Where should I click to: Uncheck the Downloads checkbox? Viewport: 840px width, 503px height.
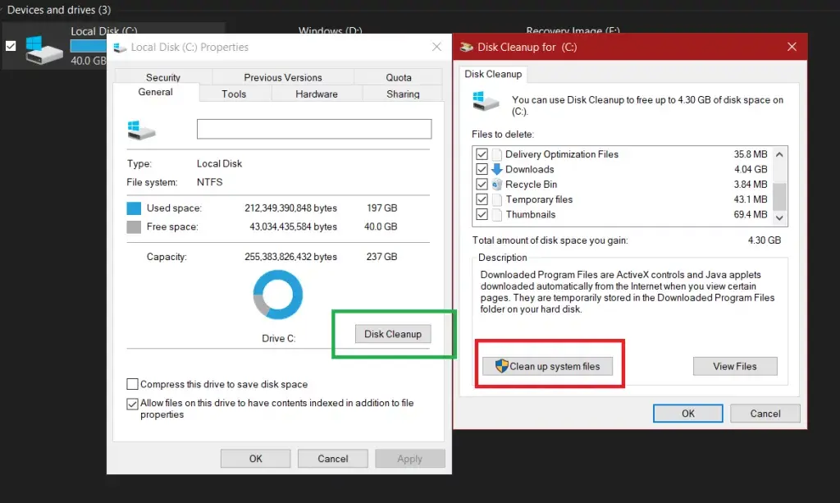click(482, 169)
